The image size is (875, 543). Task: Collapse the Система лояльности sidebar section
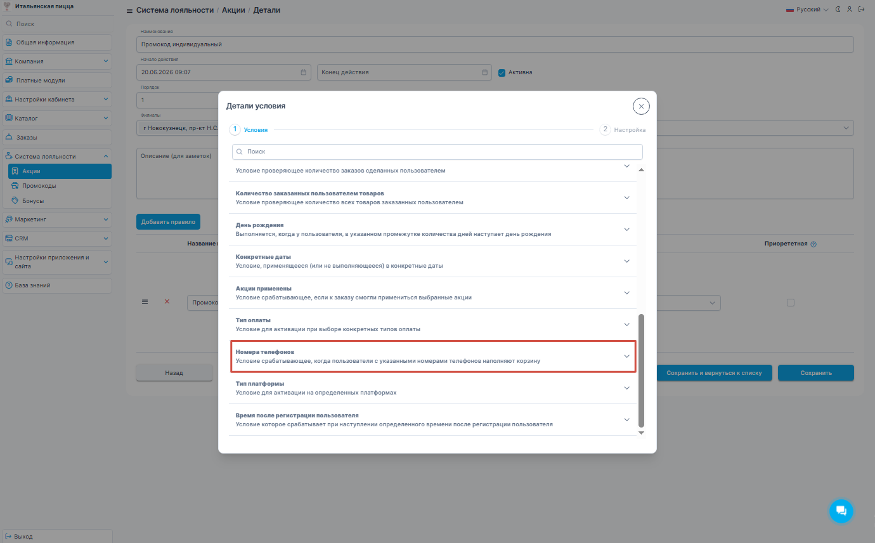106,156
